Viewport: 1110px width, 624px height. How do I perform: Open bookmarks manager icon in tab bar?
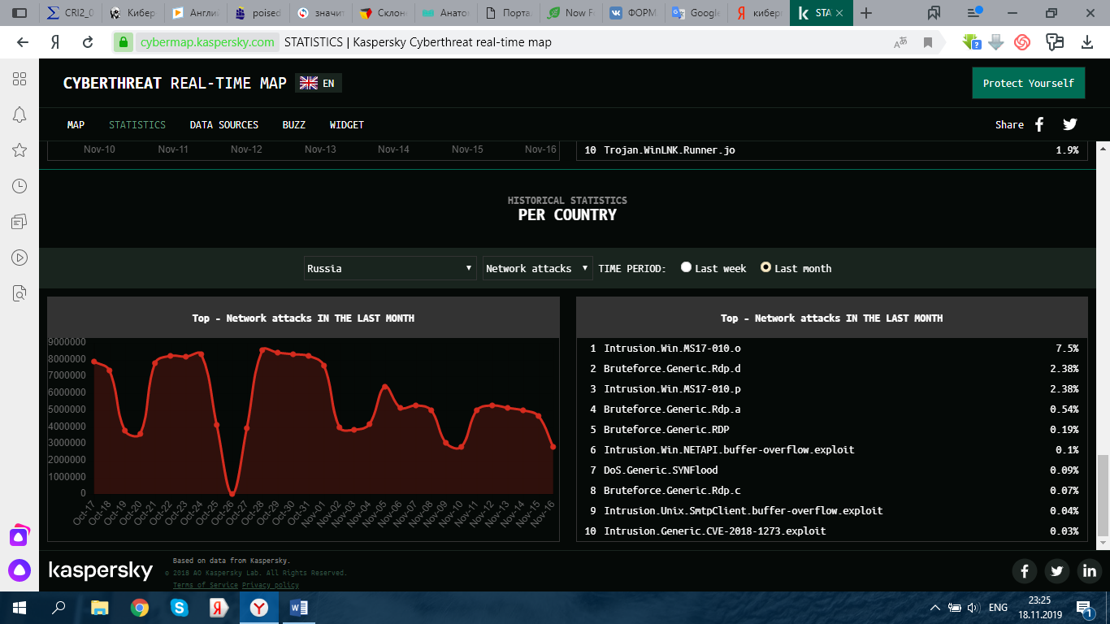[x=934, y=13]
